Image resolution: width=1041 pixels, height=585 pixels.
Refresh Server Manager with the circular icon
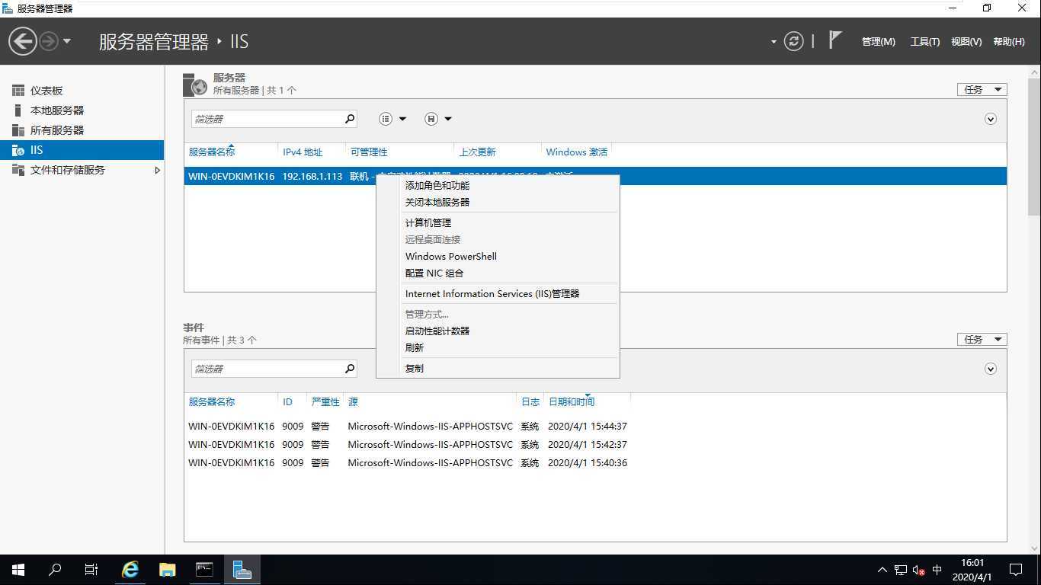click(793, 41)
